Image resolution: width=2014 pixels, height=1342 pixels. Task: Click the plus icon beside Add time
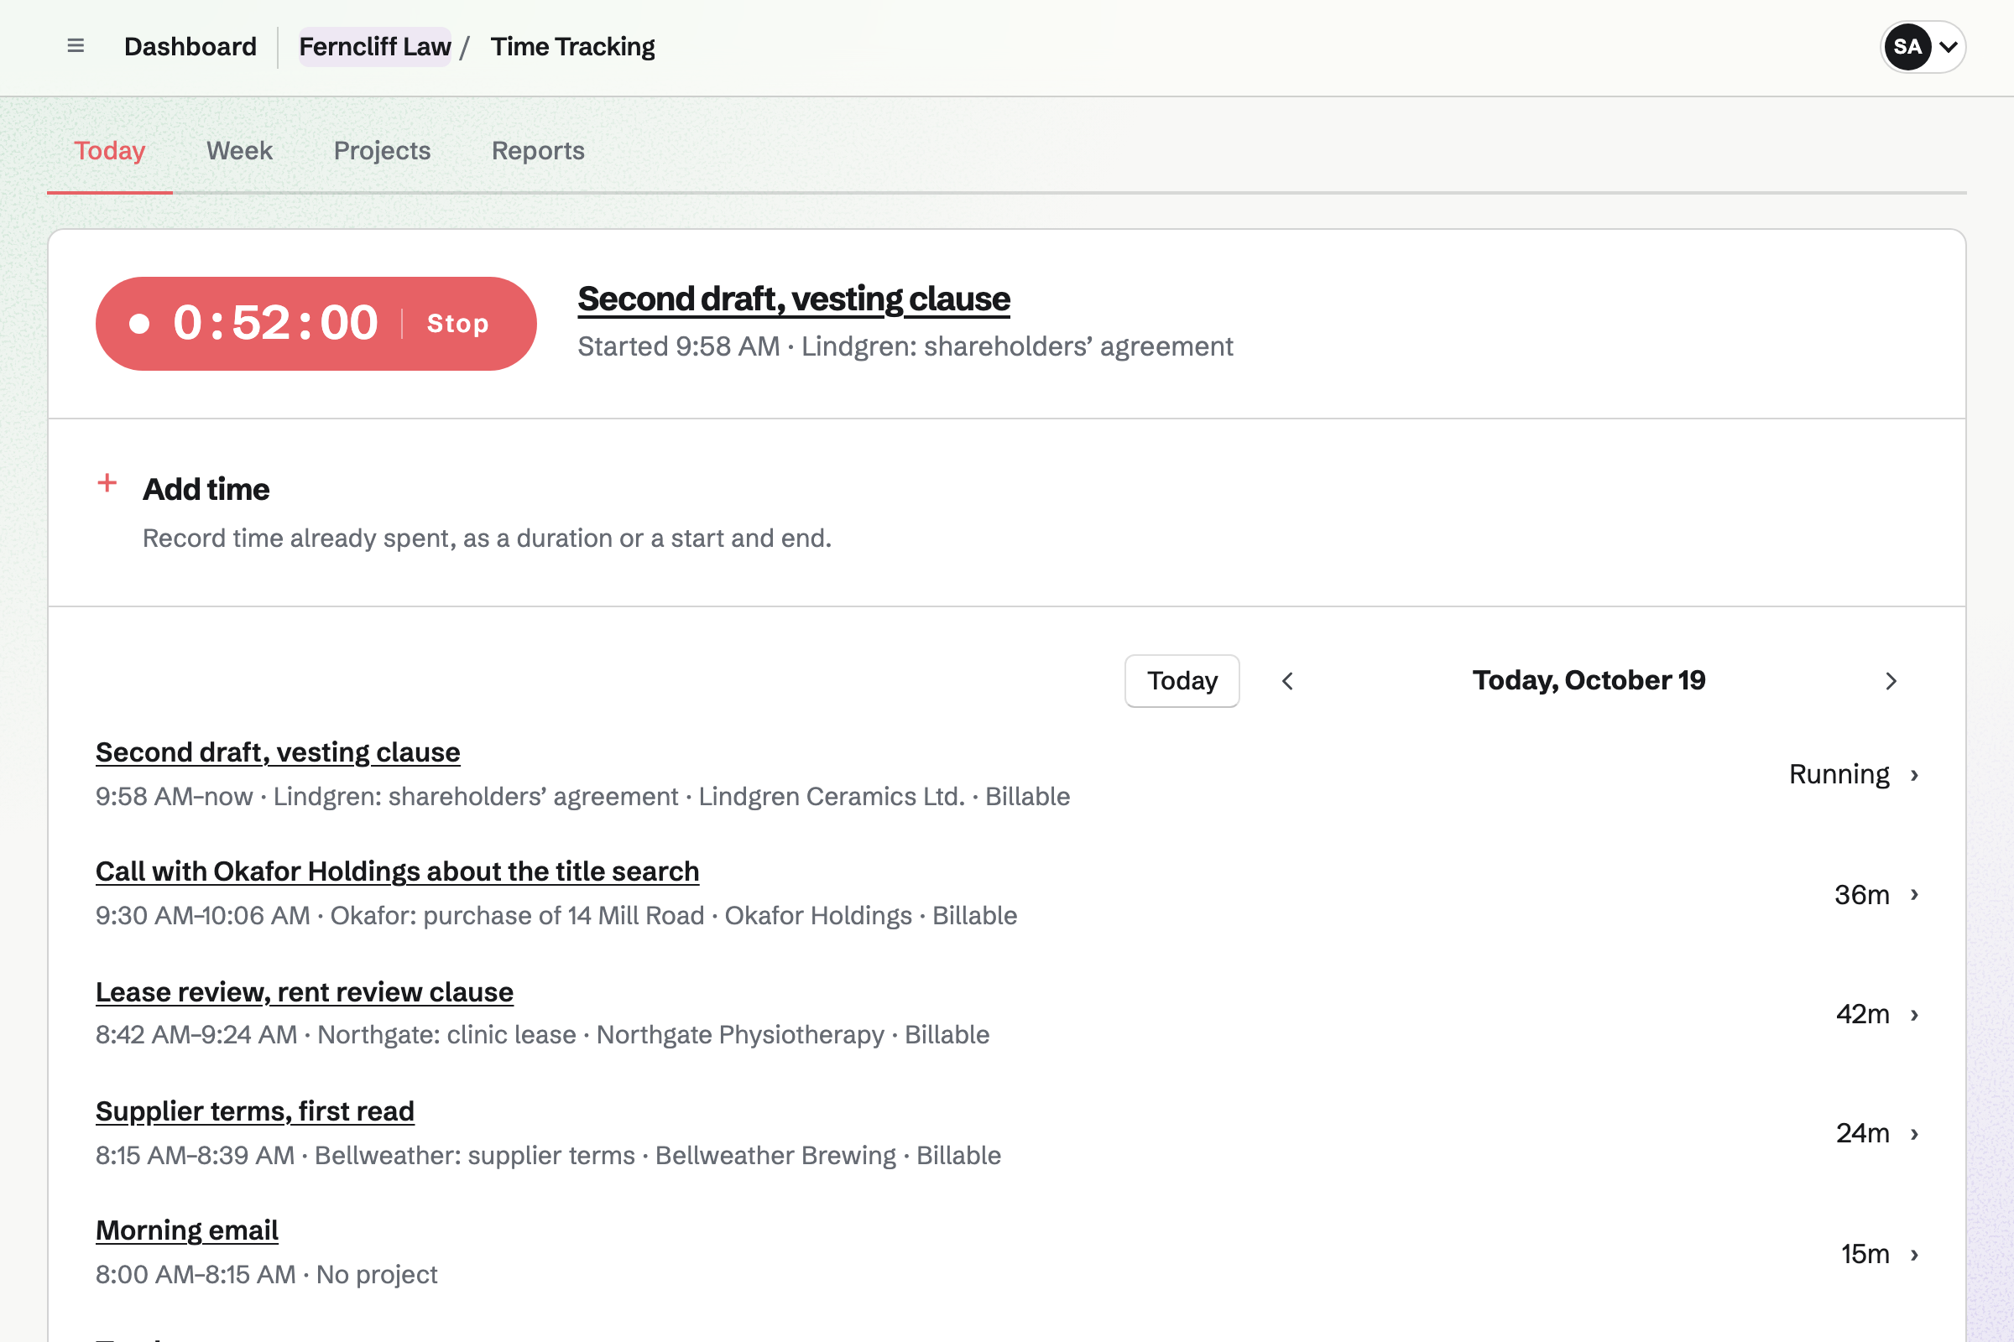(107, 483)
